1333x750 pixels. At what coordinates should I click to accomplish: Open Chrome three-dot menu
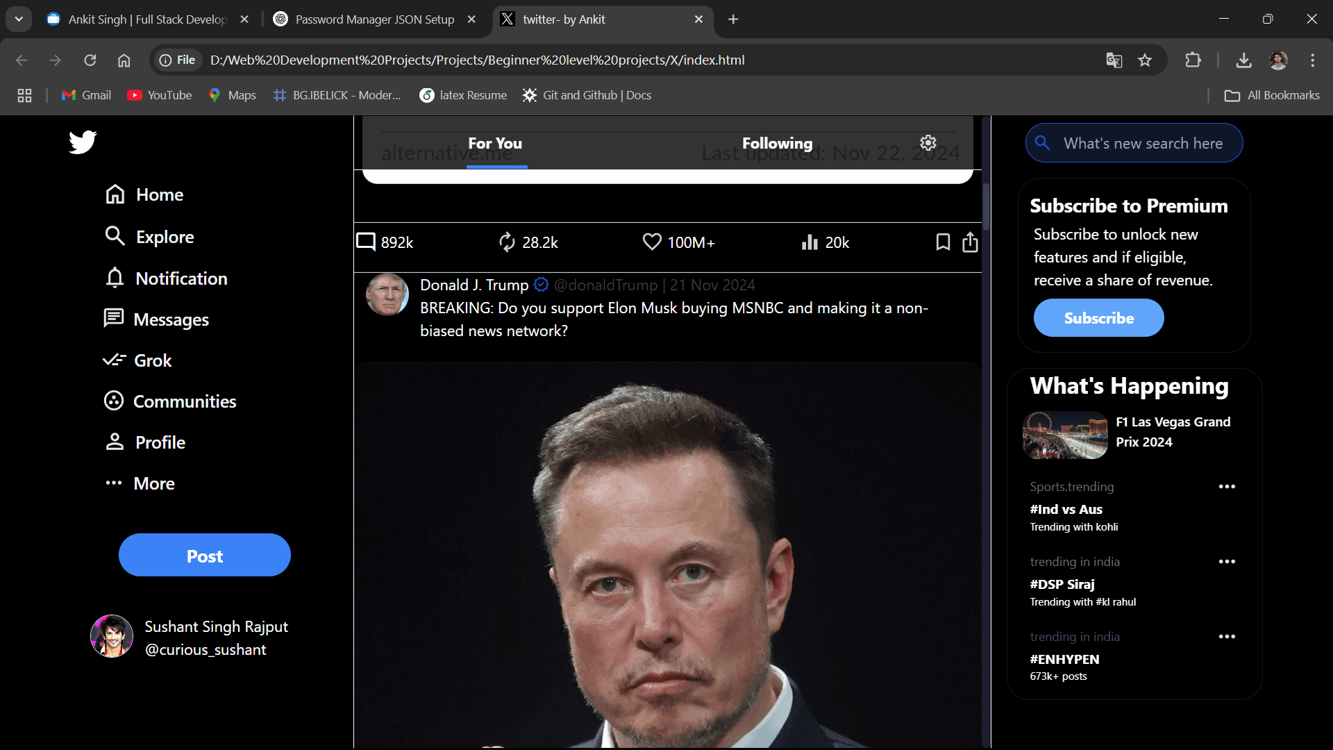[1312, 60]
